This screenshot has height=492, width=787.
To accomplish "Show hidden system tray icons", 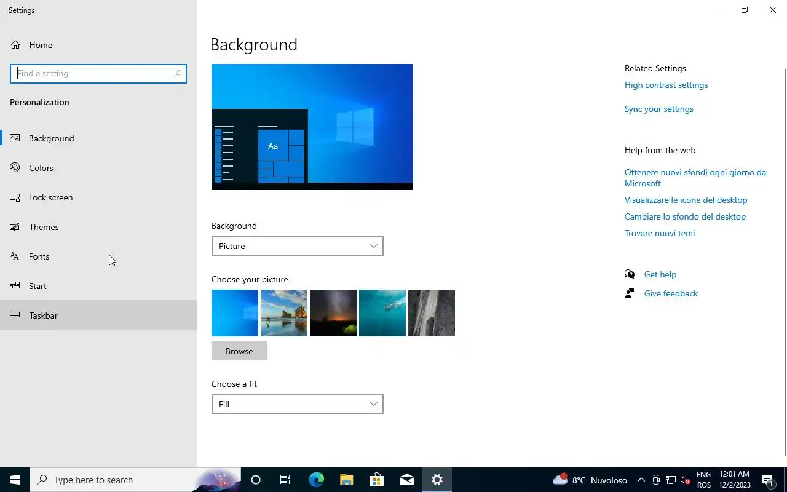I will click(641, 480).
